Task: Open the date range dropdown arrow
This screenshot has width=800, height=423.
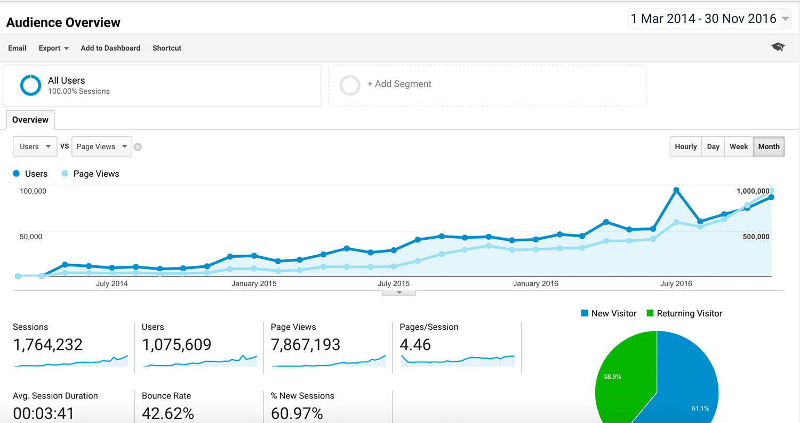Action: (x=785, y=19)
